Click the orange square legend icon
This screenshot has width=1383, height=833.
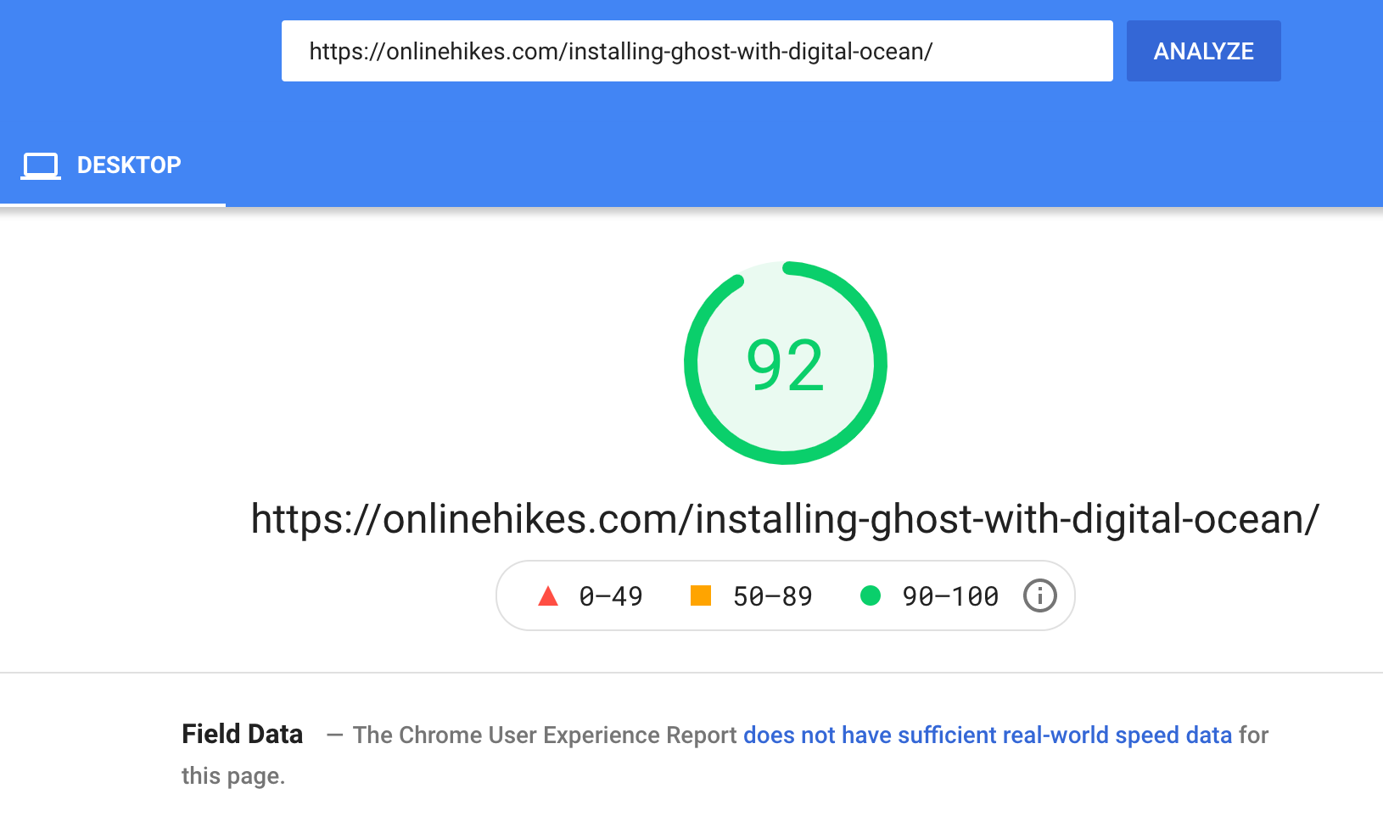[x=700, y=595]
